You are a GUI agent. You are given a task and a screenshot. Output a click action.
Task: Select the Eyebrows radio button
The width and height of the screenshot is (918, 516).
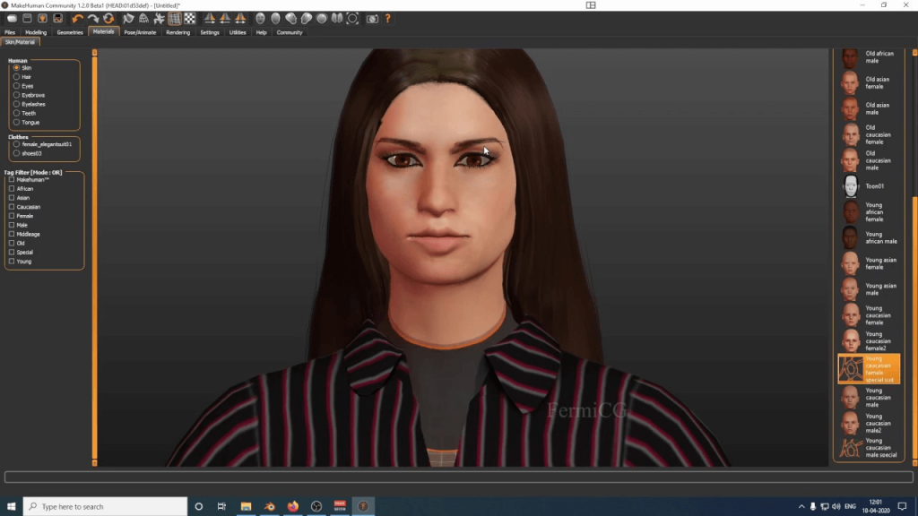16,95
